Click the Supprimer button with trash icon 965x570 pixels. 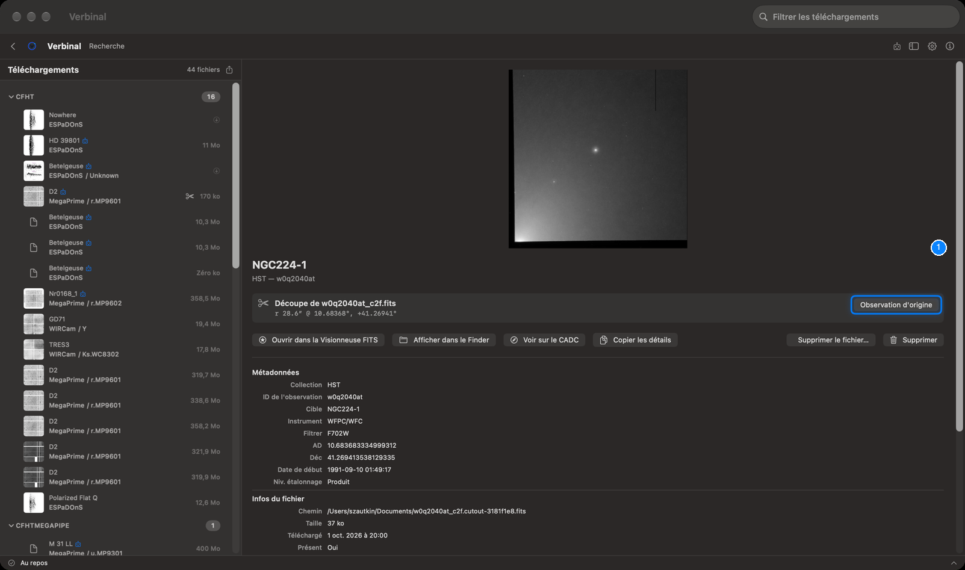click(913, 340)
